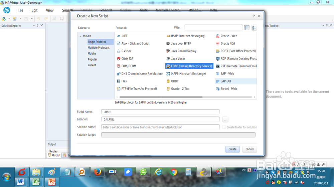
Task: Pin the Solution Explorer panel
Action: (37, 26)
